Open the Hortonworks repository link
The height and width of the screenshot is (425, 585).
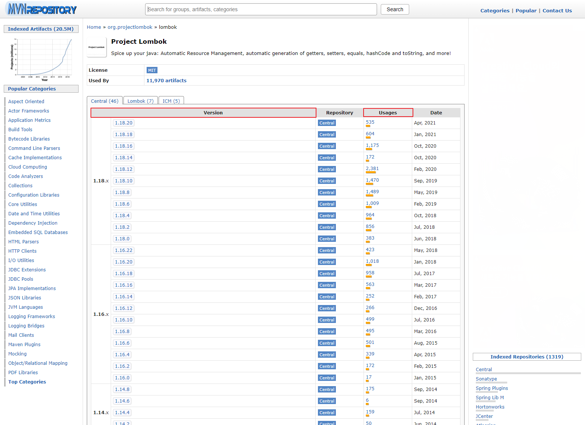click(x=490, y=407)
